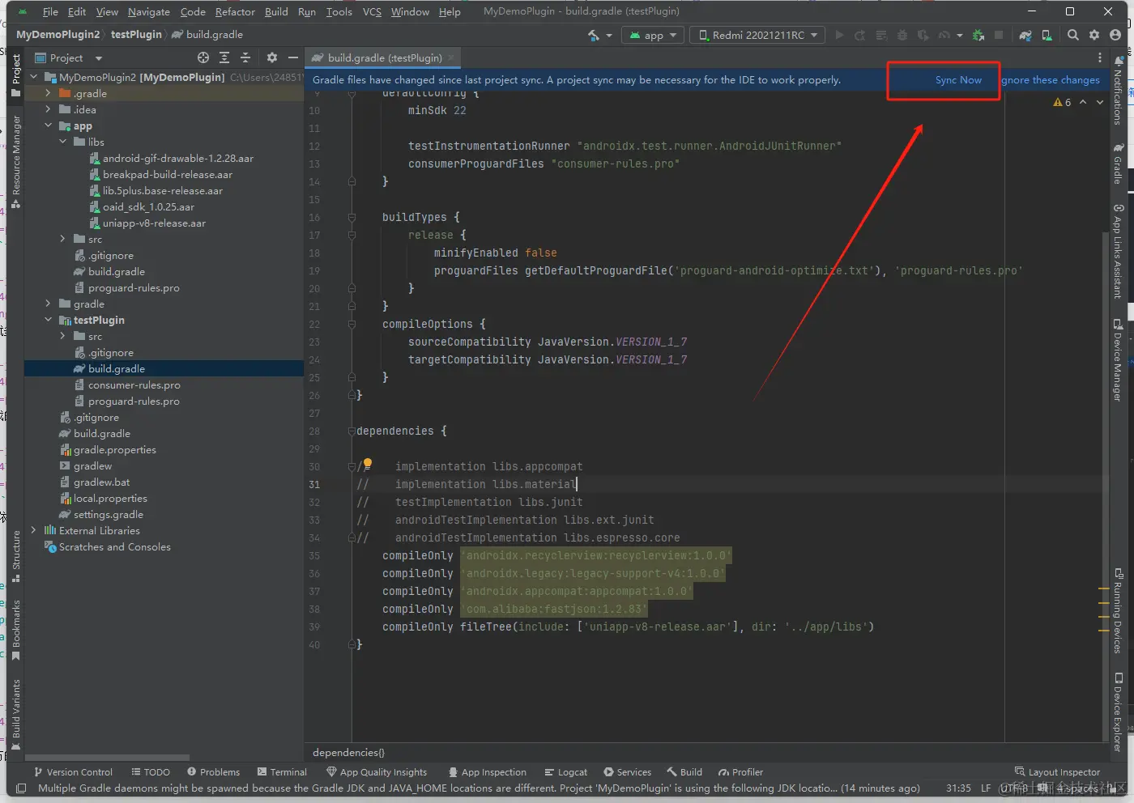Viewport: 1134px width, 803px height.
Task: Toggle the Gradle tool window on right
Action: pyautogui.click(x=1118, y=164)
